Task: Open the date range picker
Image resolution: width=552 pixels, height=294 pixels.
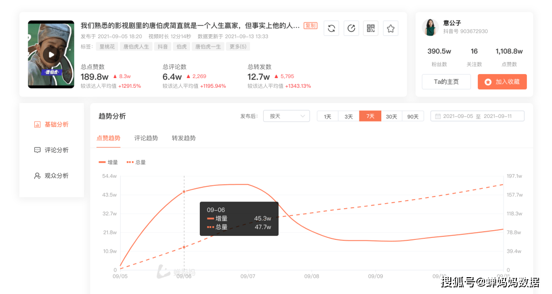Action: pyautogui.click(x=477, y=116)
